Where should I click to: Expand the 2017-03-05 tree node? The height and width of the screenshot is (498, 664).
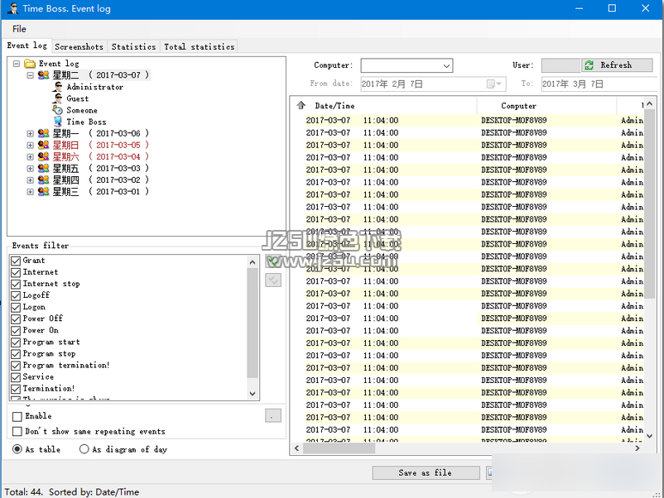point(30,145)
